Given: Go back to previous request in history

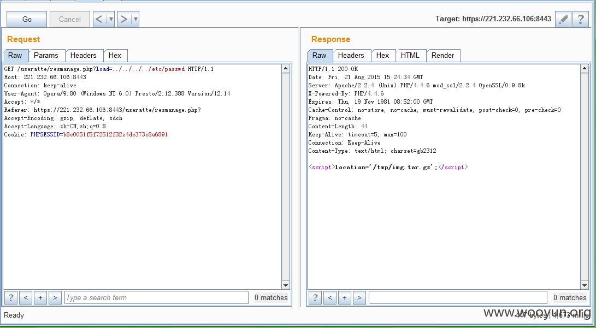Looking at the screenshot, I should tap(99, 19).
